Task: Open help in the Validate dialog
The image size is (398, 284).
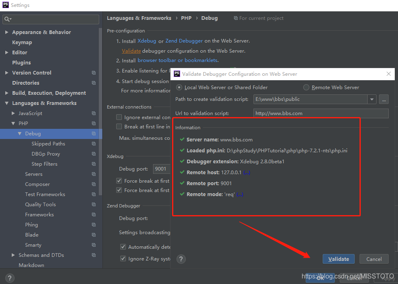Action: (181, 259)
